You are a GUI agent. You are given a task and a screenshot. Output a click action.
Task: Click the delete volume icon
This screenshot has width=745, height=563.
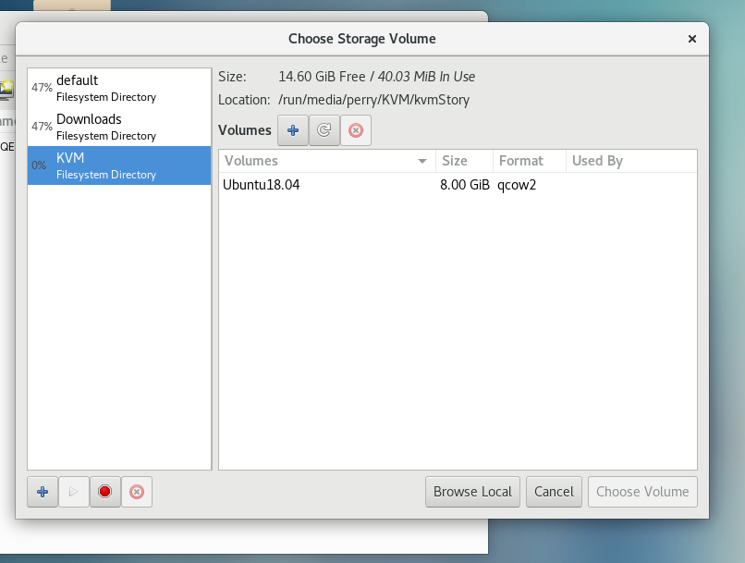(x=355, y=130)
